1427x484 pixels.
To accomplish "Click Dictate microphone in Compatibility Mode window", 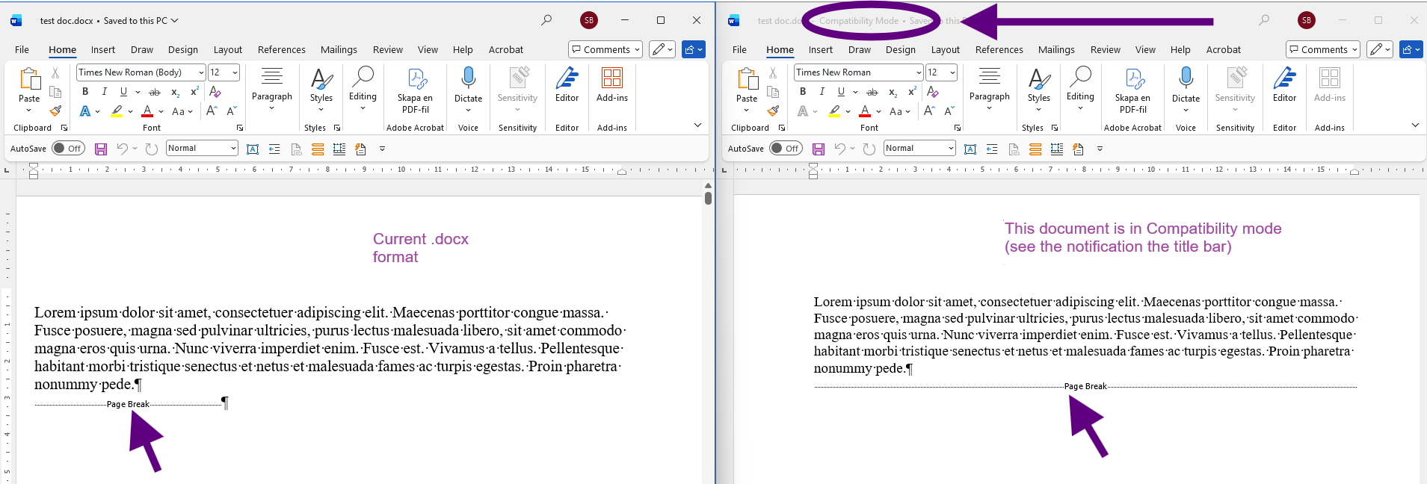I will 1186,78.
